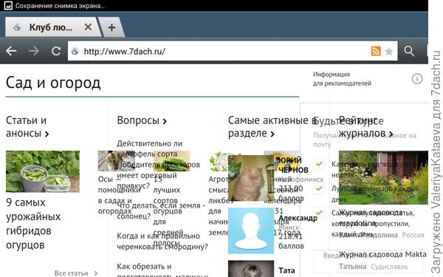Open Александр user name link
Image resolution: width=443 pixels, height=277 pixels.
click(x=298, y=218)
